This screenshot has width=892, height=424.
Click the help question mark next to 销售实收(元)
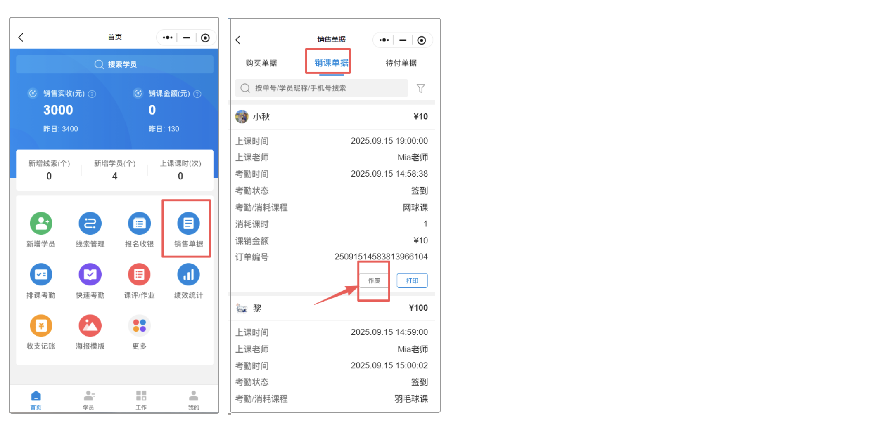tap(92, 94)
